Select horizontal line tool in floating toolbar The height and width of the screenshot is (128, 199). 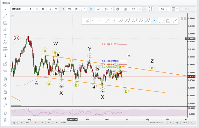(101, 21)
